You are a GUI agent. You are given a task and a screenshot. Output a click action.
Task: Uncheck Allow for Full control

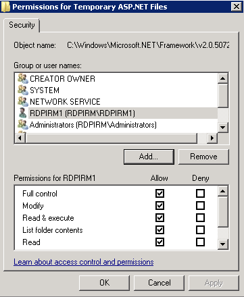(160, 193)
